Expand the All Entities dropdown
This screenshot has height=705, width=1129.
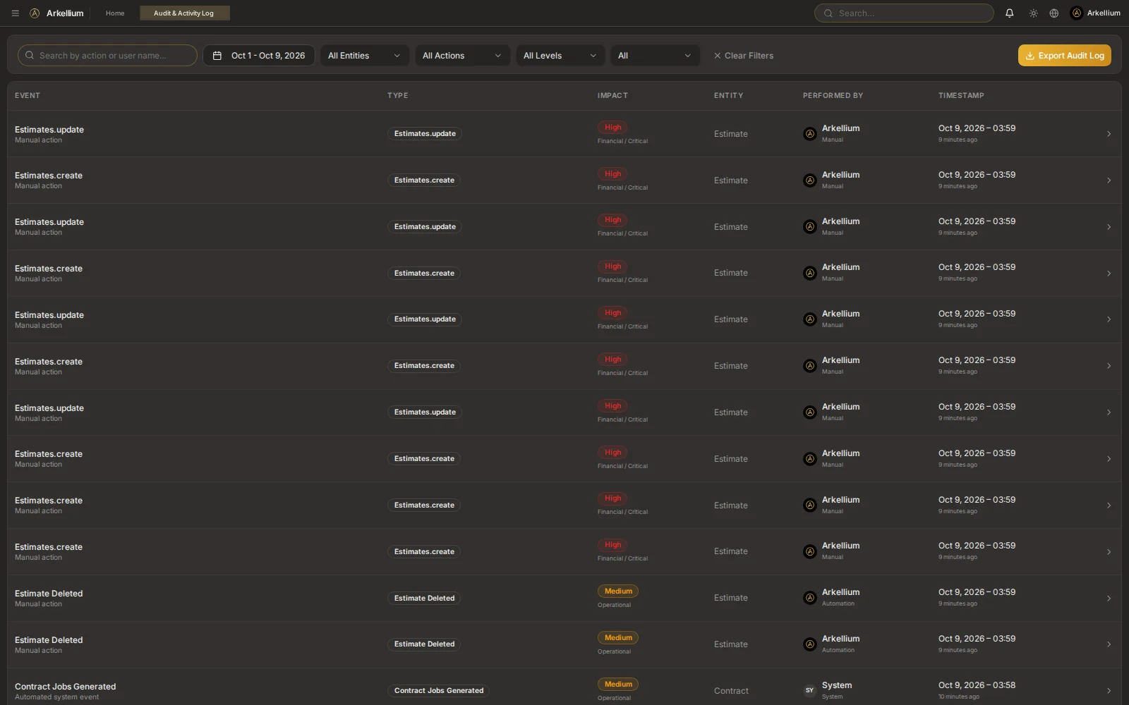pos(365,56)
